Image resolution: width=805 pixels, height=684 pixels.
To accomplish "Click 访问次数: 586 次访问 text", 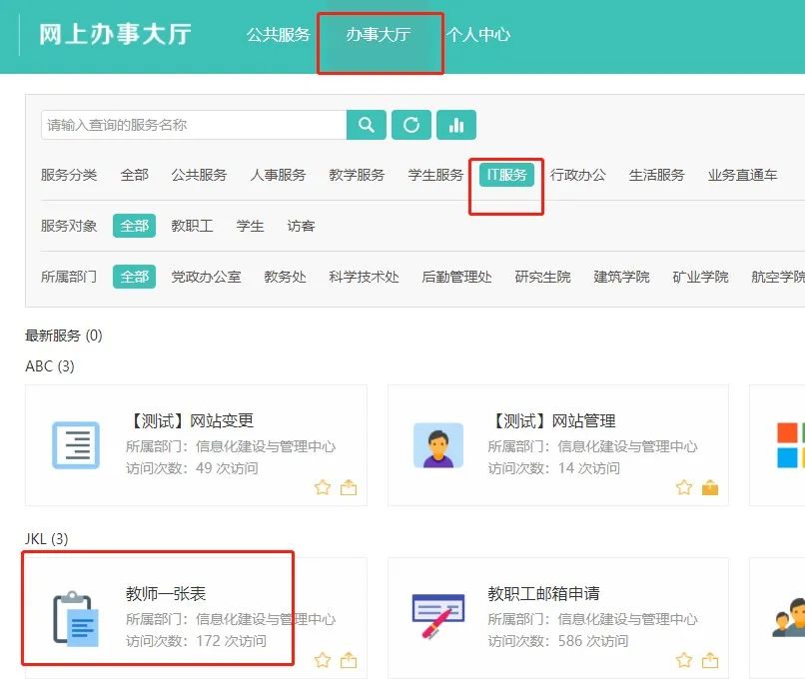I will pos(558,641).
